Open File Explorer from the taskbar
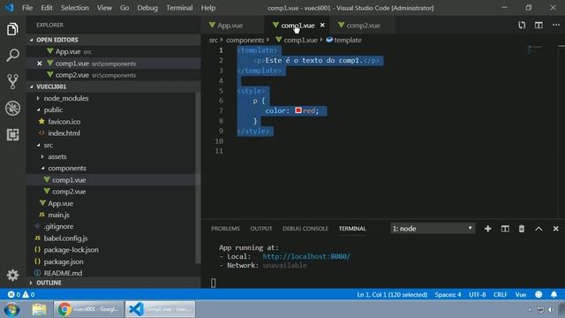 [39, 309]
